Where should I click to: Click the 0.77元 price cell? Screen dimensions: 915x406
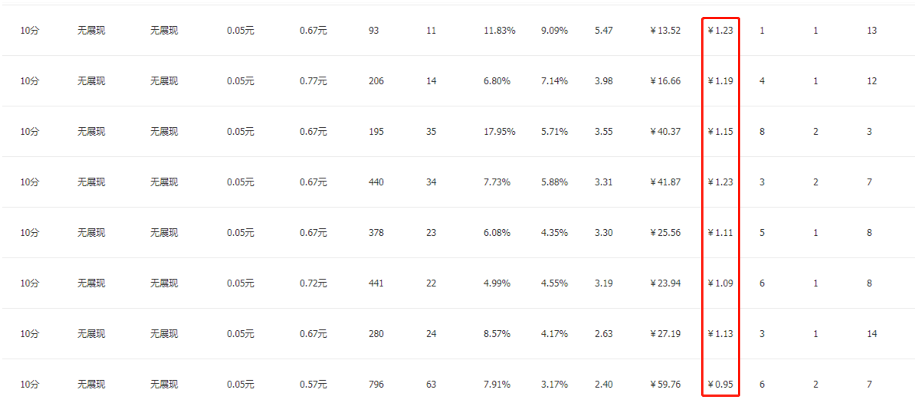(313, 81)
